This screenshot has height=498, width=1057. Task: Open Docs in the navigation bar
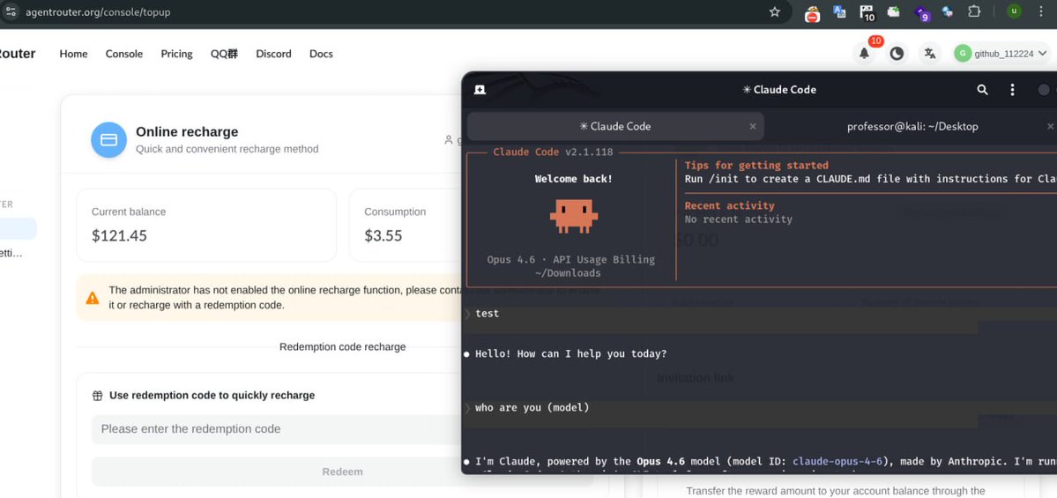[x=321, y=54]
